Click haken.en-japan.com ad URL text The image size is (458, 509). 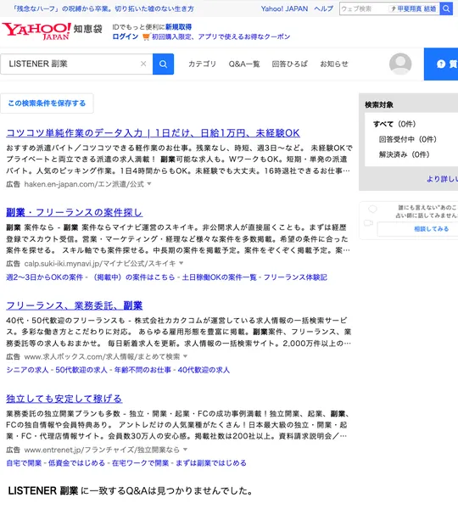point(84,184)
